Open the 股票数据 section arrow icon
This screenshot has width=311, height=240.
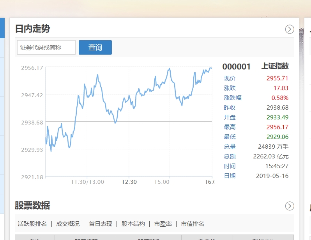click(290, 206)
